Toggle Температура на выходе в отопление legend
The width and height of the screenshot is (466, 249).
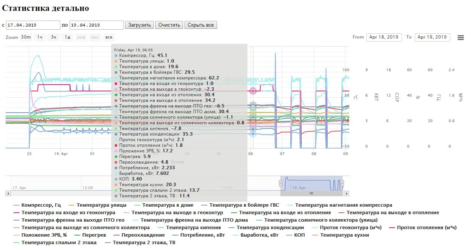click(389, 213)
